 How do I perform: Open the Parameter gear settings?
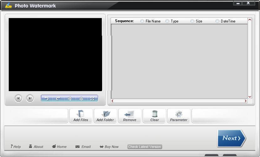tap(179, 116)
